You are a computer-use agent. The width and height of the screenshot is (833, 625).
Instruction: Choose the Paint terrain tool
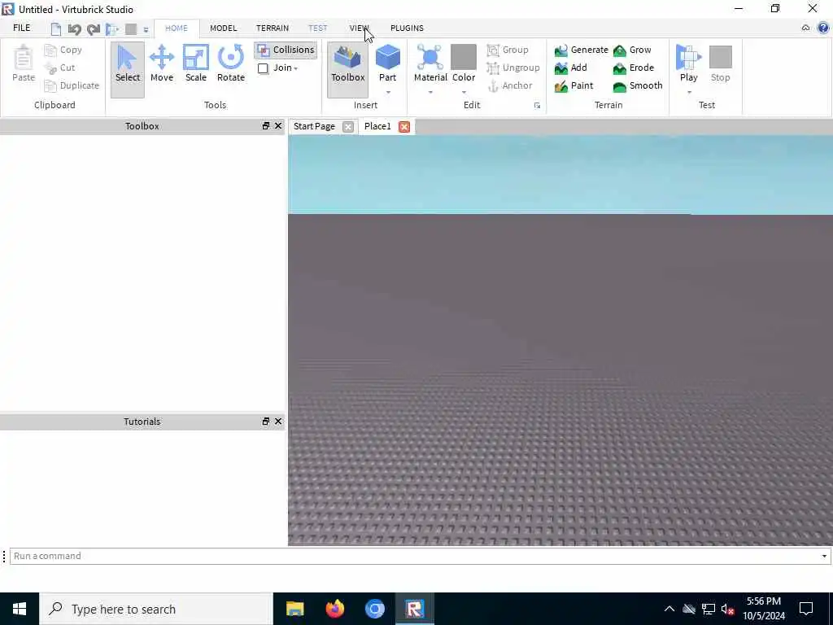[x=574, y=85]
